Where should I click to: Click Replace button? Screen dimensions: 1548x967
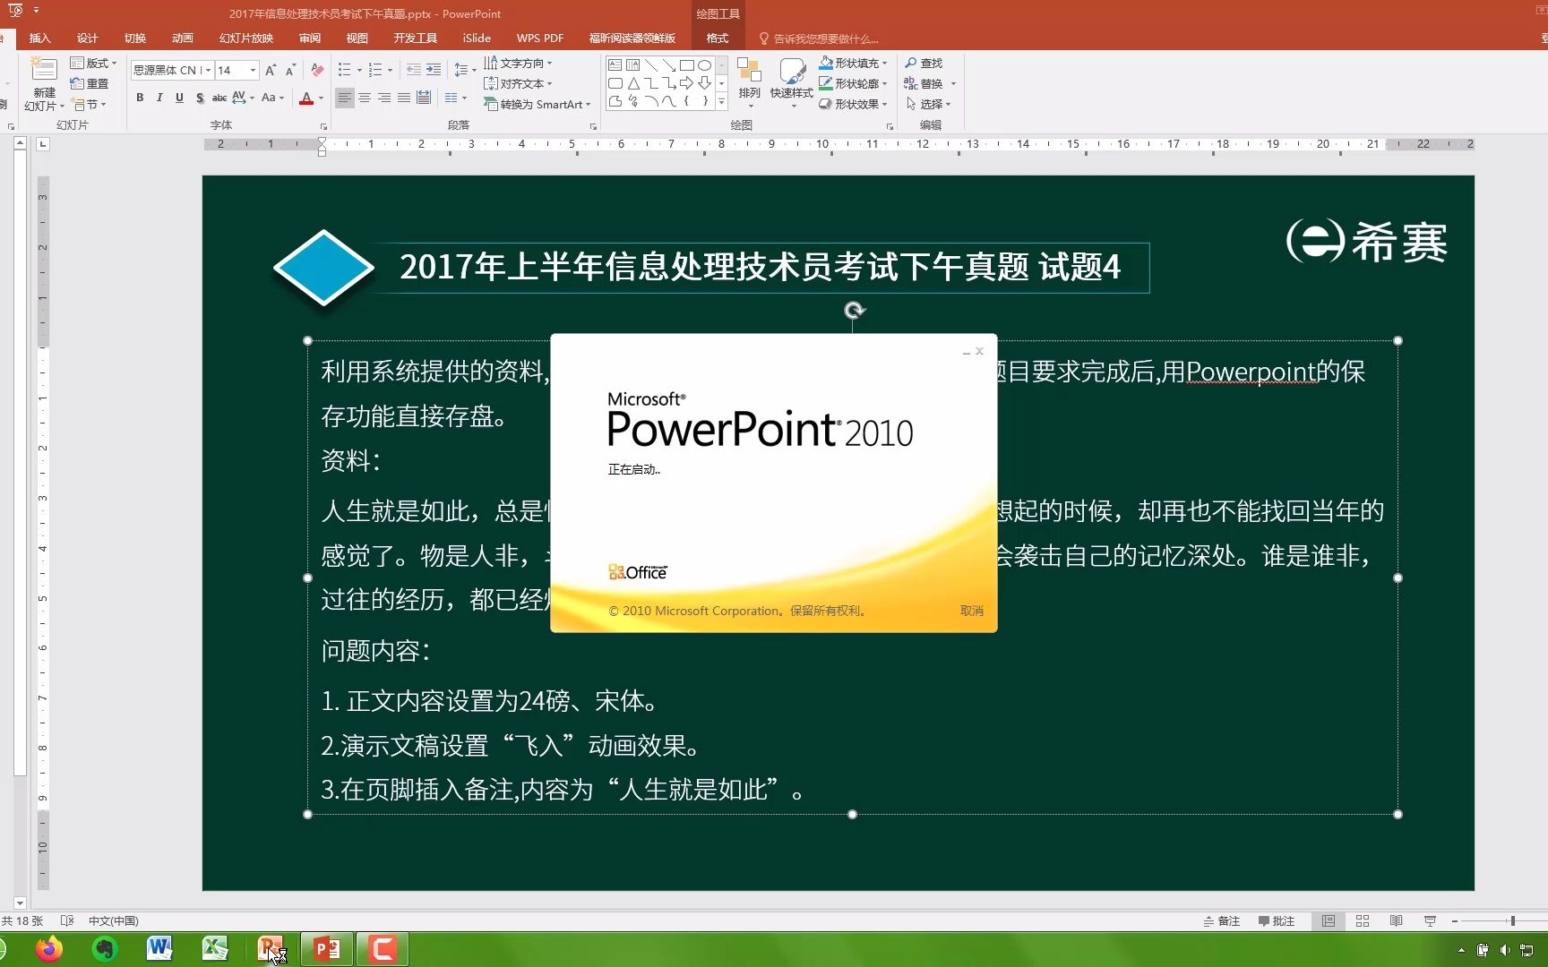click(924, 83)
